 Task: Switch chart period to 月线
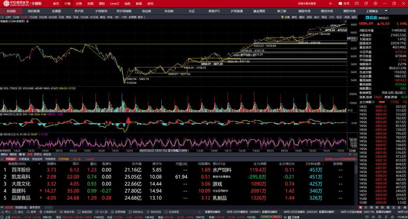[76, 17]
